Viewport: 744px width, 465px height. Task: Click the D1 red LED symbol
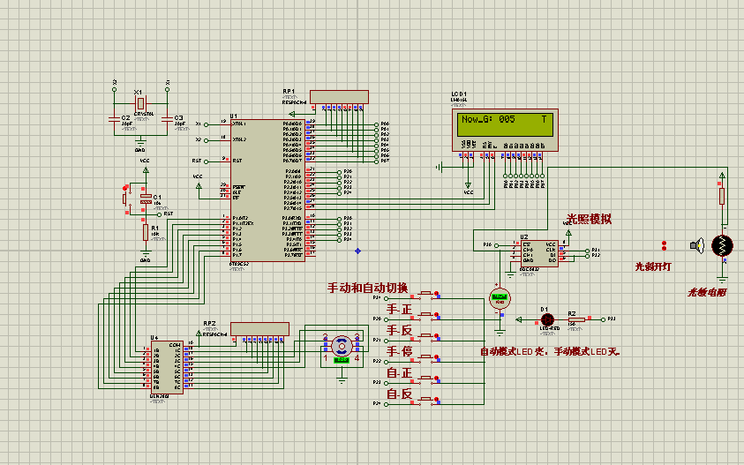tap(547, 319)
